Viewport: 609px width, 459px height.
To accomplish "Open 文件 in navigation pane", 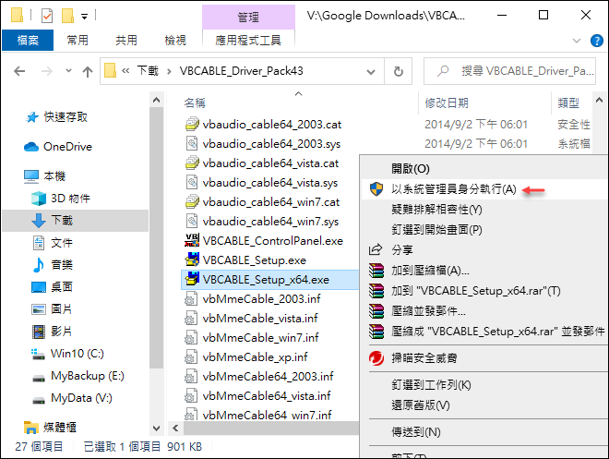I will click(76, 243).
